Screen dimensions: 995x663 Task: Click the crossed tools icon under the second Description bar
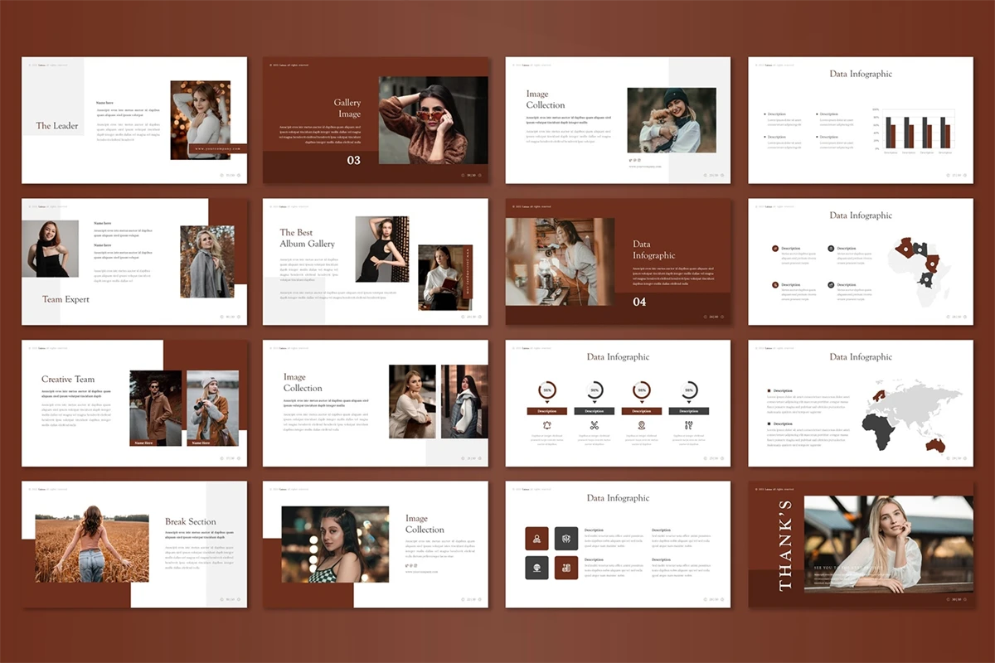(594, 425)
